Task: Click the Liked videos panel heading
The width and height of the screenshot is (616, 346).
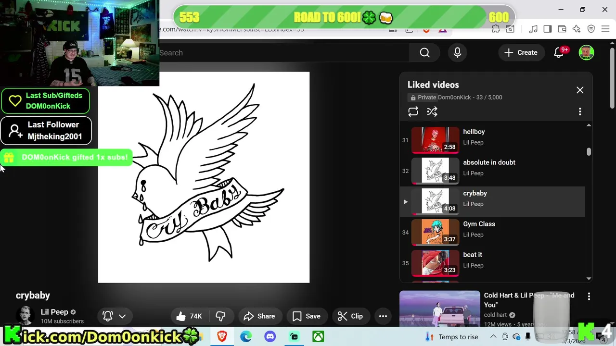Action: [433, 85]
